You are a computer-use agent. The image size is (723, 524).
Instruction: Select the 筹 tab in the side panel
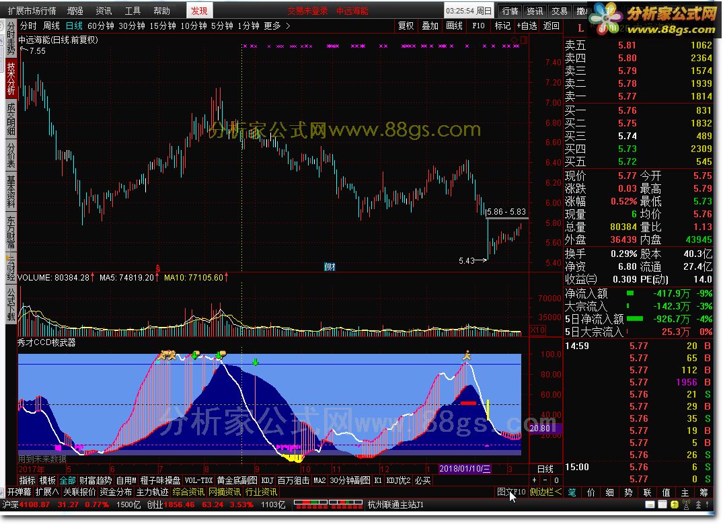tap(703, 492)
